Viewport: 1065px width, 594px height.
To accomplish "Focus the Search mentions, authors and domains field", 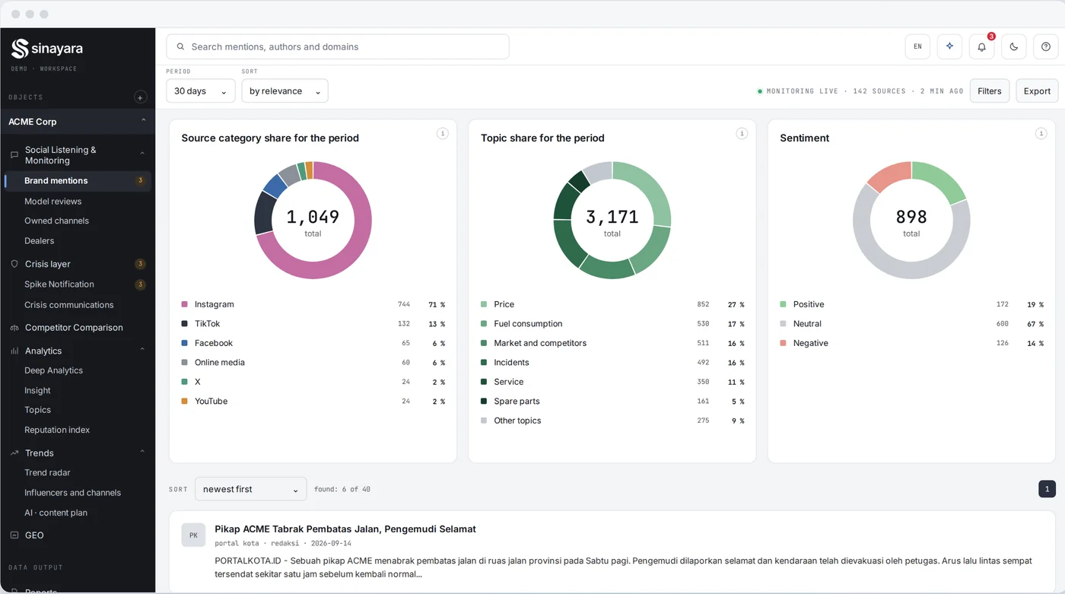I will [338, 46].
